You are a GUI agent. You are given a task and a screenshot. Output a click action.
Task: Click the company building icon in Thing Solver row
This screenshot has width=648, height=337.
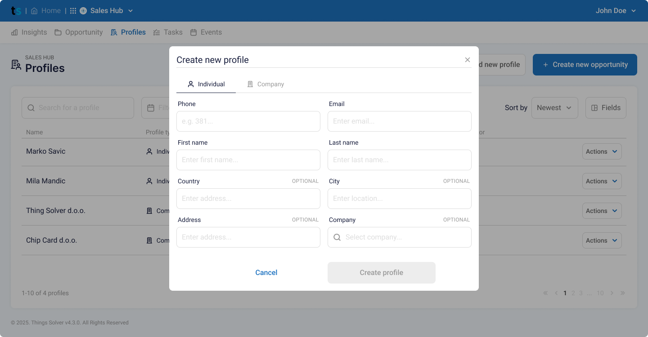pos(149,211)
